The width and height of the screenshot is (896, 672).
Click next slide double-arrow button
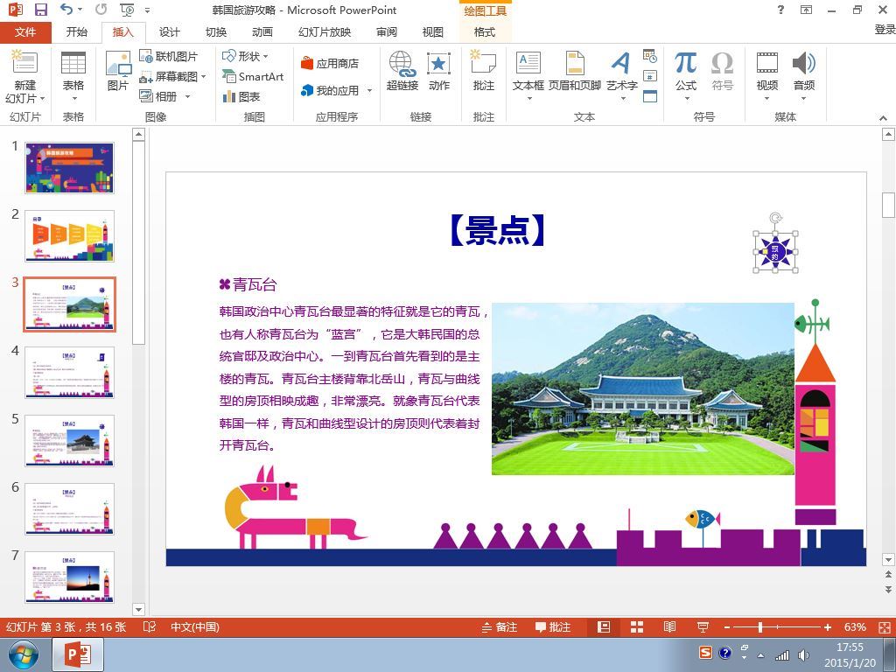point(888,589)
